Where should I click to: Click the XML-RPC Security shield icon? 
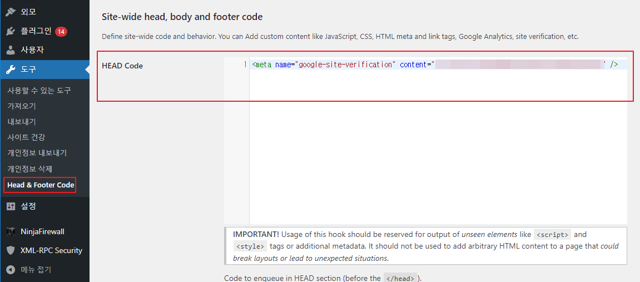(x=11, y=251)
